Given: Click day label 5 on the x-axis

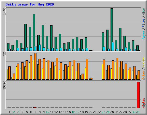Looking at the screenshot, I should tap(27, 112).
